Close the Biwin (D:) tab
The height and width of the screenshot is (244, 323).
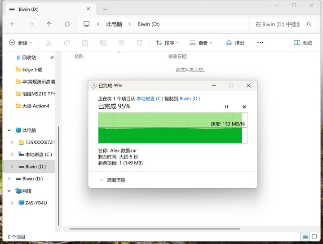(x=88, y=9)
